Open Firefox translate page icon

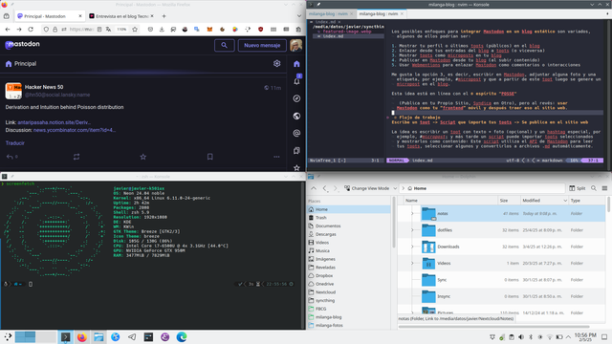[x=108, y=30]
